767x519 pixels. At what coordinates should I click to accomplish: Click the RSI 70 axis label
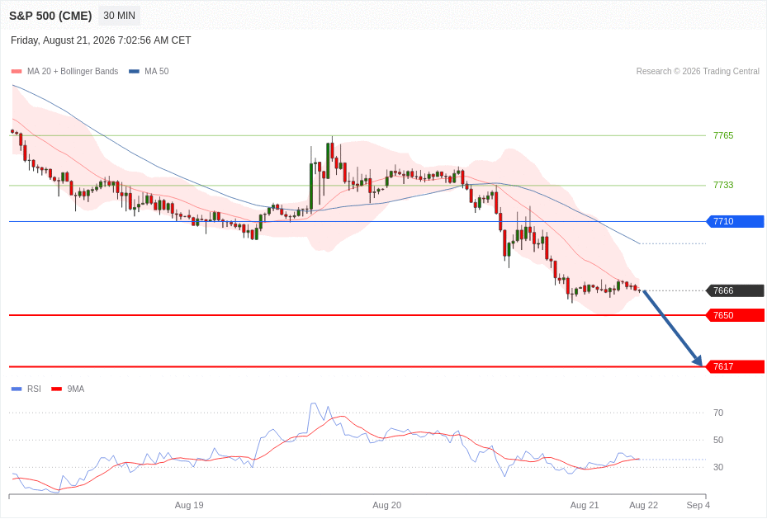(x=718, y=413)
